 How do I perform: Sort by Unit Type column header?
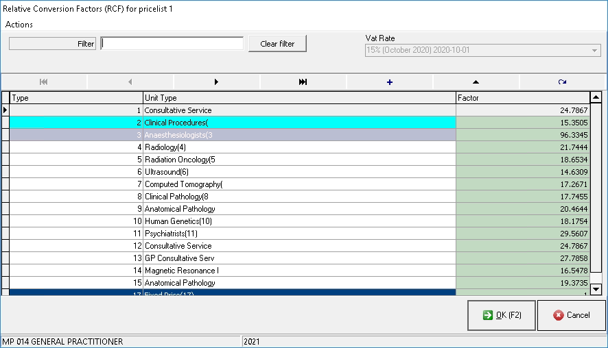[x=299, y=98]
